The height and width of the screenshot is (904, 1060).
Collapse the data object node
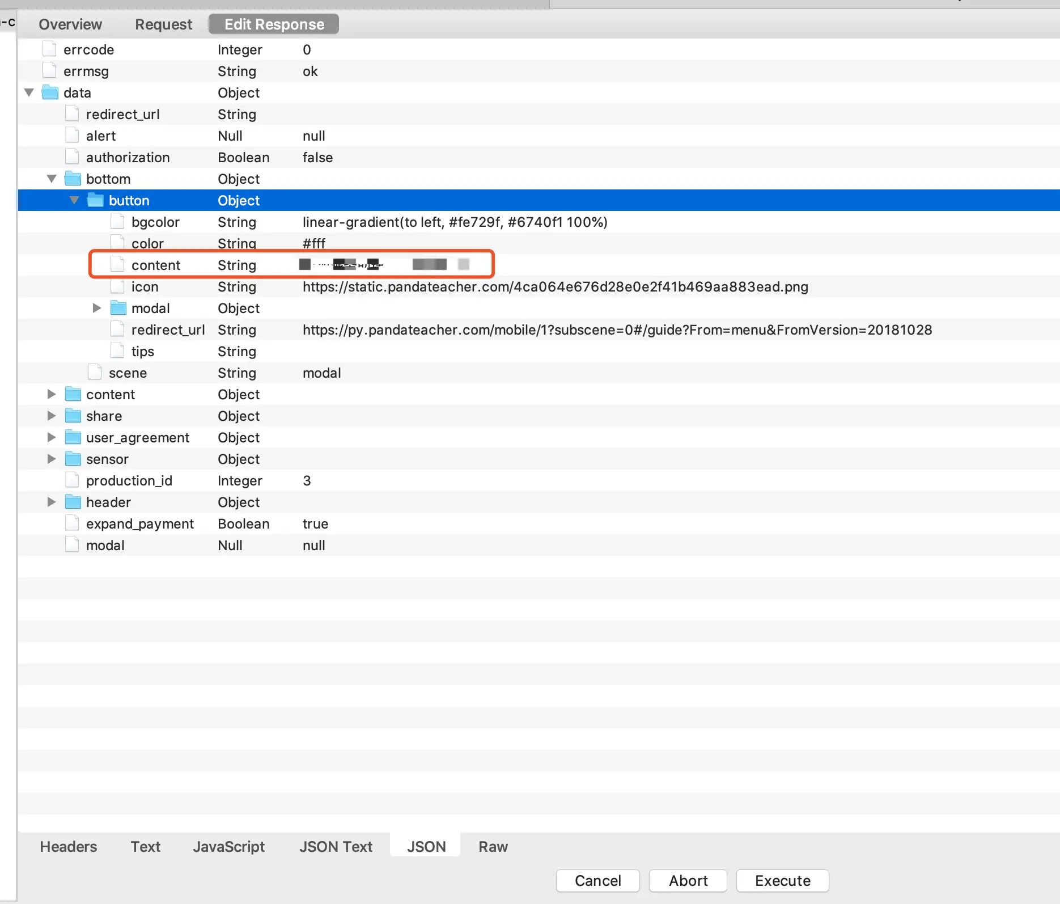pos(29,92)
